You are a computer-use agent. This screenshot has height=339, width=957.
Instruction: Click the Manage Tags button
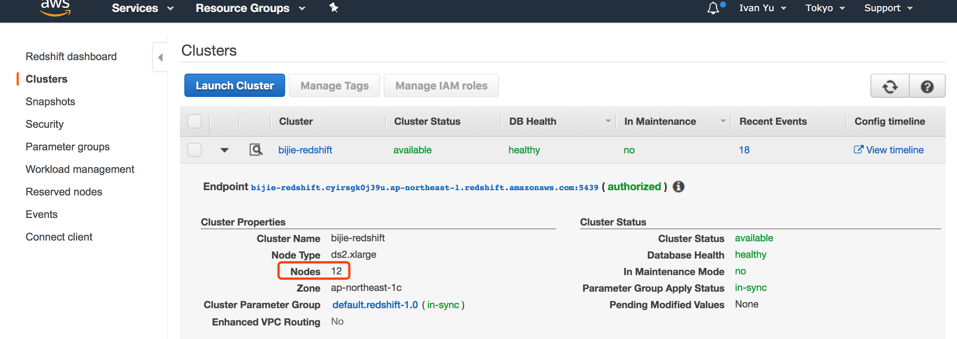334,86
